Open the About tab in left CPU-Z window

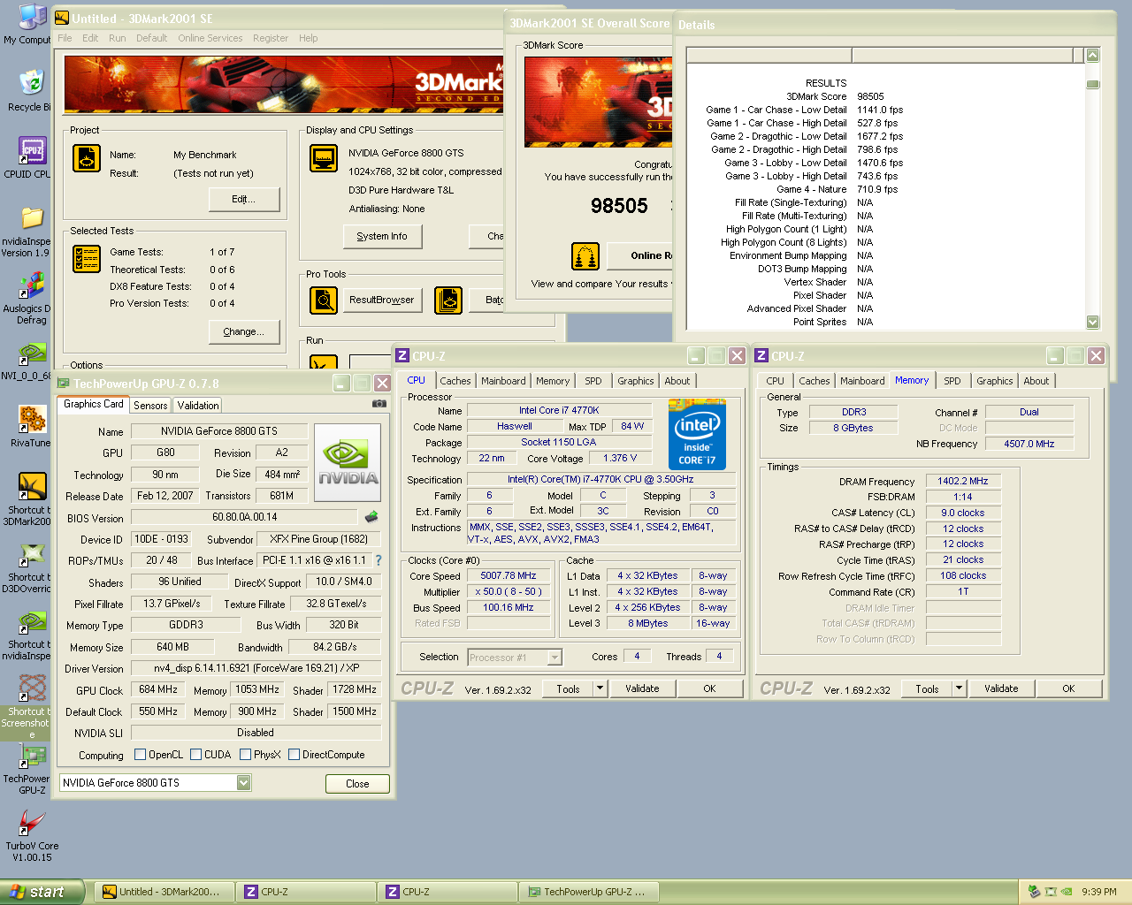[x=677, y=381]
